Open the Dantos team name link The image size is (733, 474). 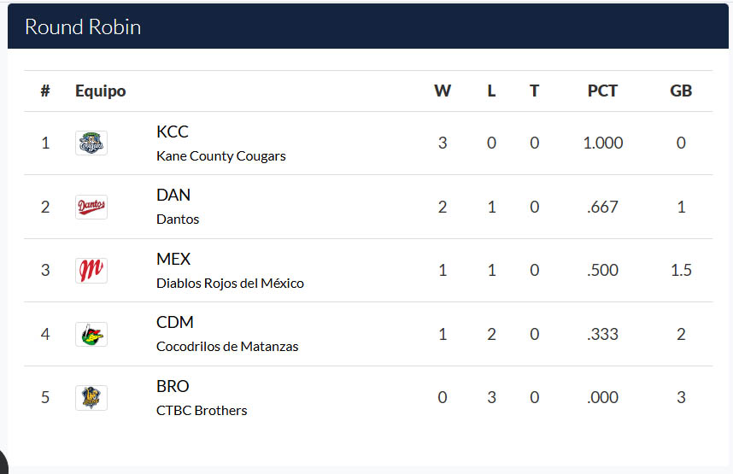coord(178,219)
